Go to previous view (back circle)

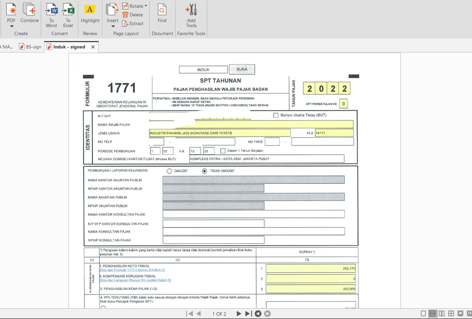(258, 314)
